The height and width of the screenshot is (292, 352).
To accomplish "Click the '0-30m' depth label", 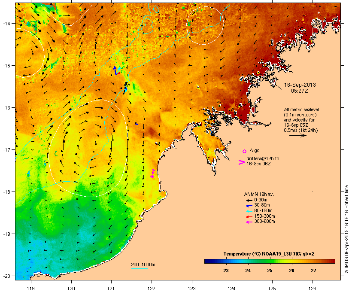I will tap(261, 200).
